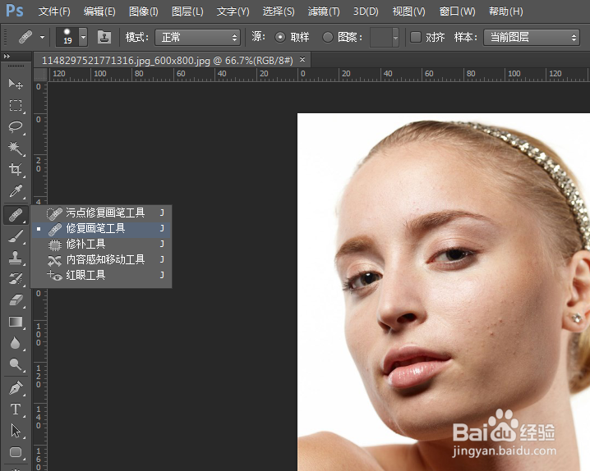Open the 滤镜(T) menu
Viewport: 590px width, 471px height.
click(x=324, y=11)
